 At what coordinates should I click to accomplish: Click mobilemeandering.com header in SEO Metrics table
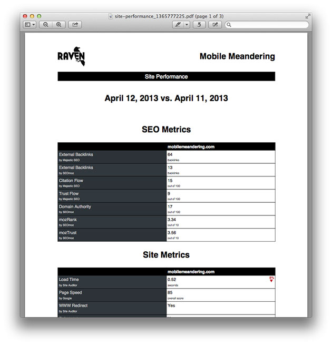(x=191, y=147)
